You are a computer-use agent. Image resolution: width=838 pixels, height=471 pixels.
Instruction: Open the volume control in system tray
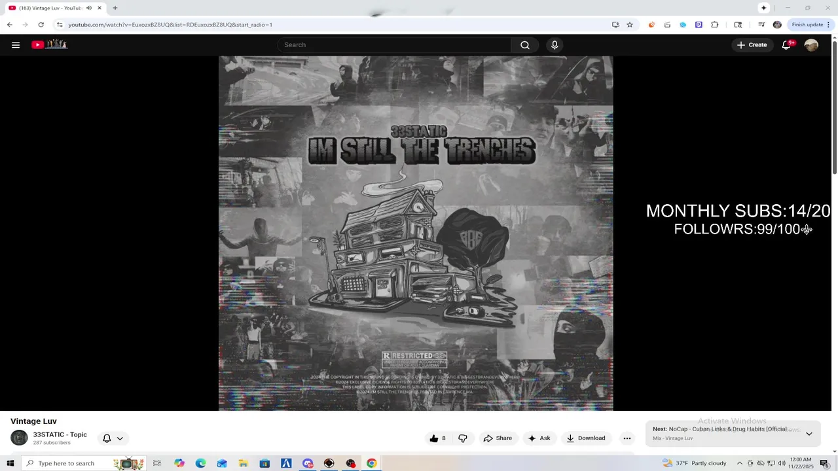pyautogui.click(x=781, y=463)
